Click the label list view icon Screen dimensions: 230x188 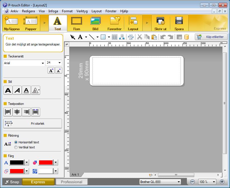coord(179,37)
